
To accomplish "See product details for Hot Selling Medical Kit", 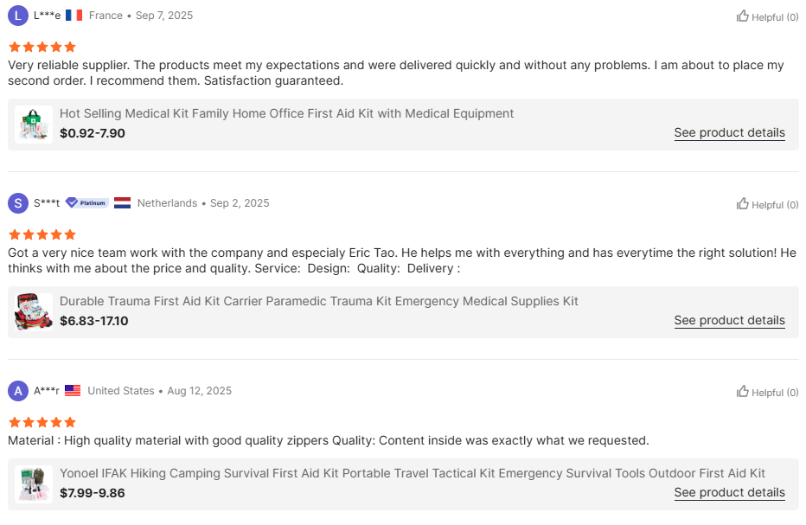I will [729, 132].
